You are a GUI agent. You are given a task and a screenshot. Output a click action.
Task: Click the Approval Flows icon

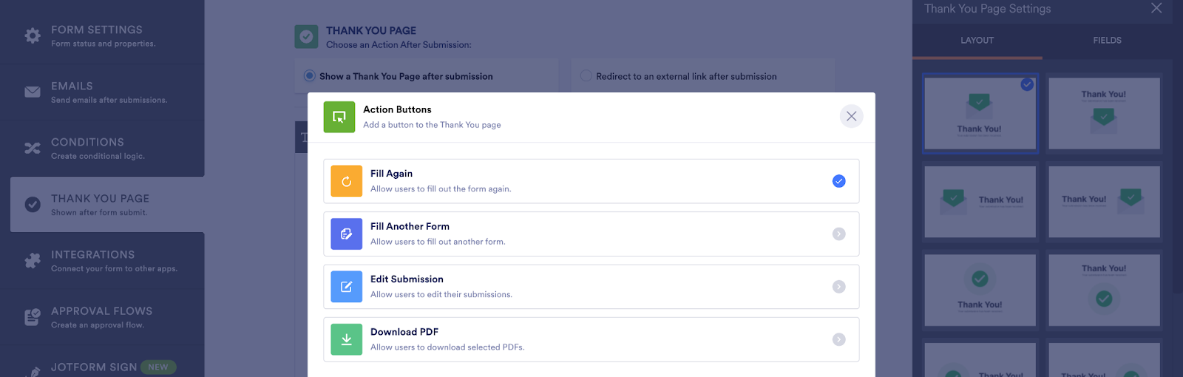33,317
